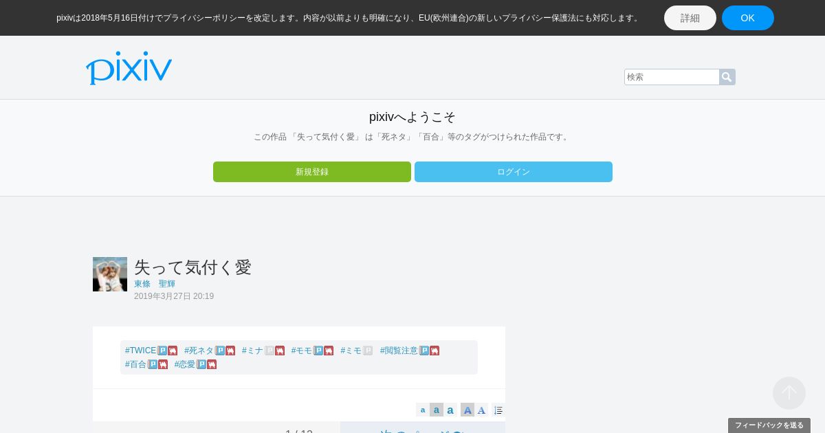Open pixiv encyclopedia icon next to #TWICE
This screenshot has height=433, width=825.
162,351
